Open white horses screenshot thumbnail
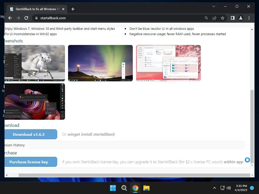This screenshot has height=194, width=259. [x=35, y=63]
